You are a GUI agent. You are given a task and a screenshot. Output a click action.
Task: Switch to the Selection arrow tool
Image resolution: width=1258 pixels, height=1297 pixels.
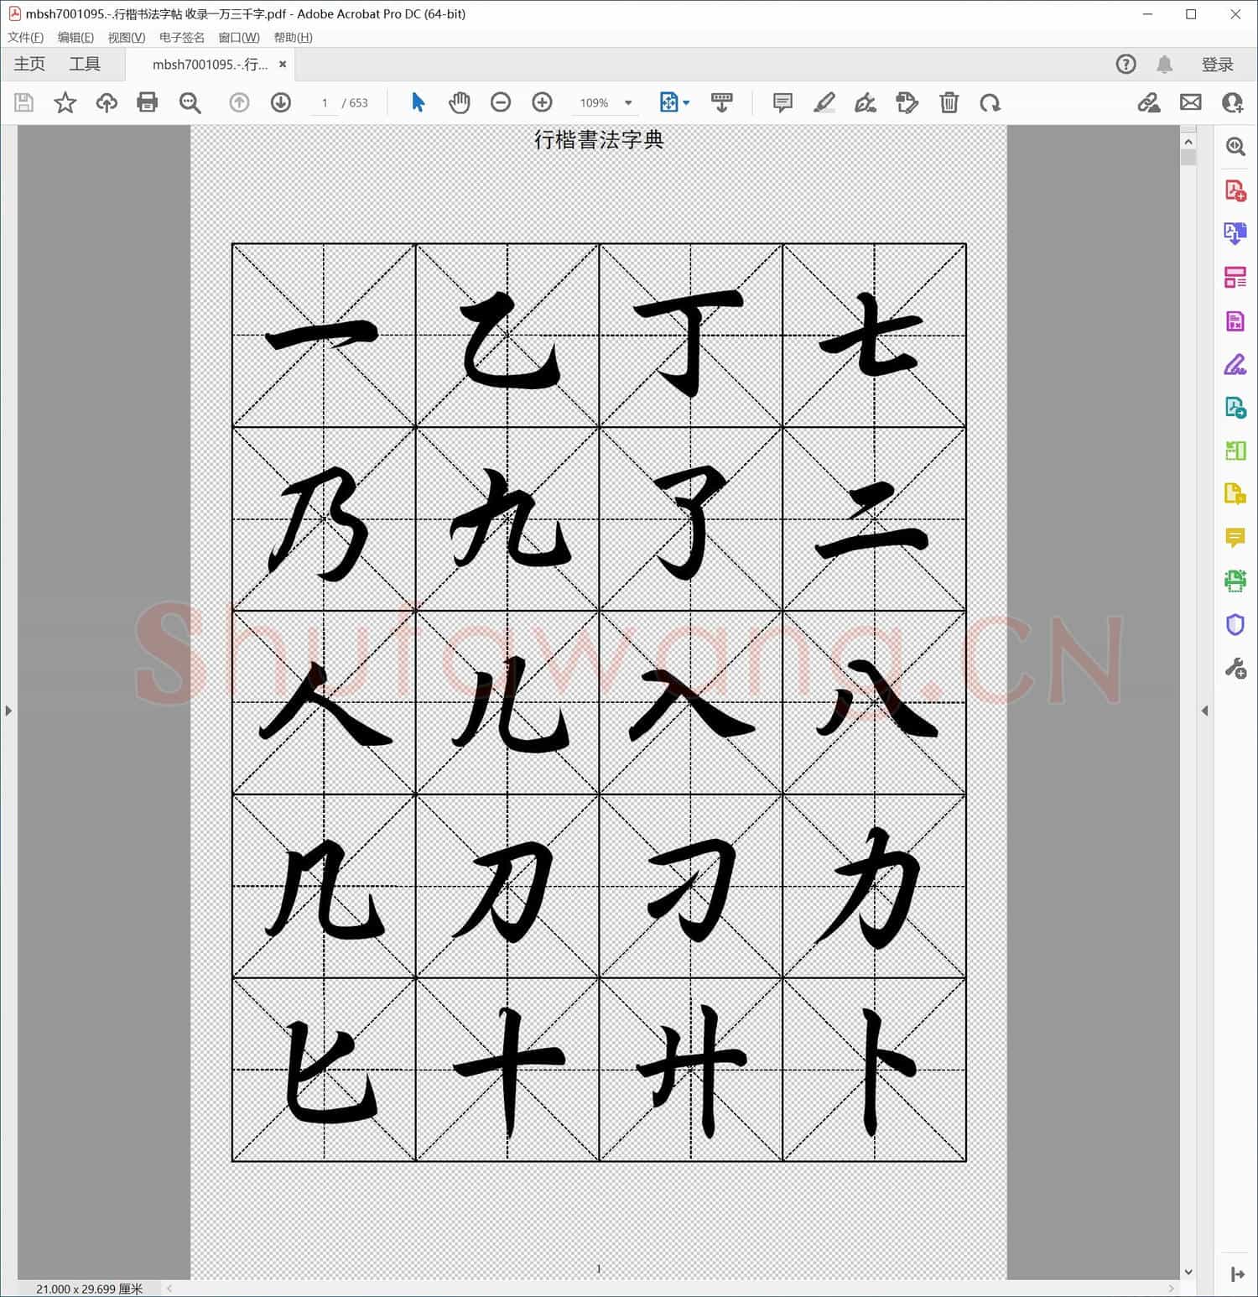pyautogui.click(x=418, y=102)
